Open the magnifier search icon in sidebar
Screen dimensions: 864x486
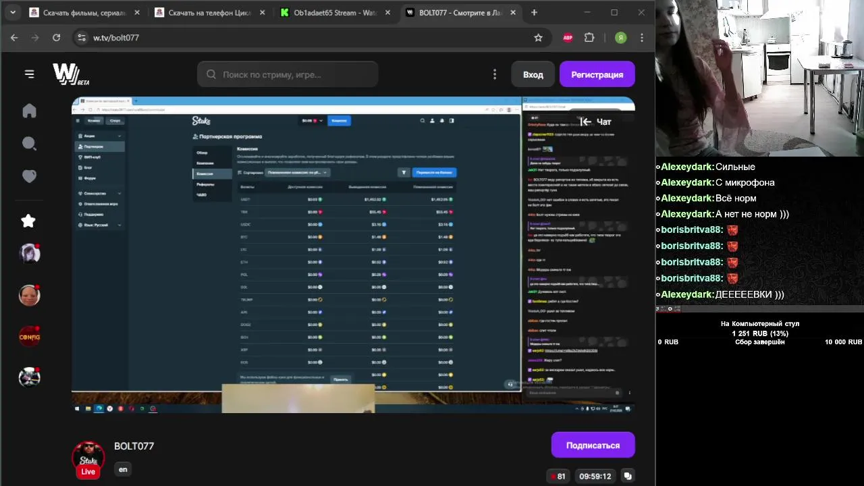point(29,143)
